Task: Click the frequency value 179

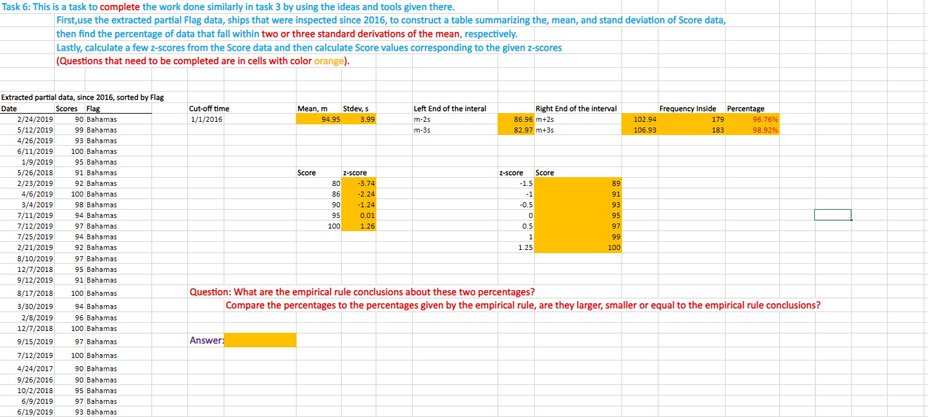Action: [x=692, y=119]
